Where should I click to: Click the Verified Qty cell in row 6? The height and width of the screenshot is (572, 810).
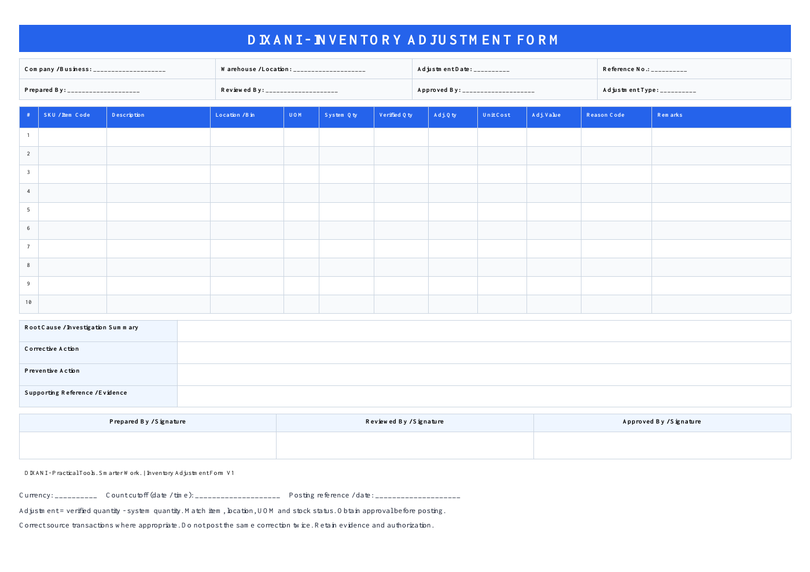[x=402, y=231]
